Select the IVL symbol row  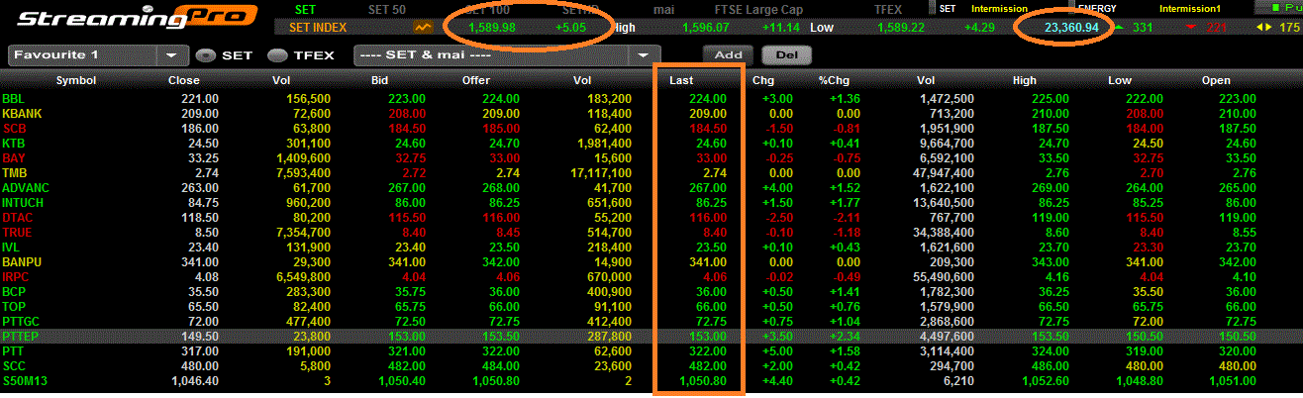point(11,248)
